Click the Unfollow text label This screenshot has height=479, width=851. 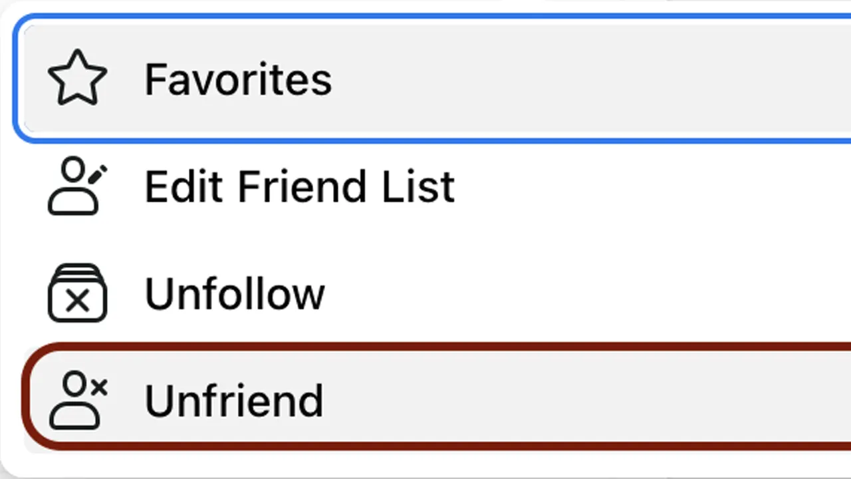click(234, 293)
